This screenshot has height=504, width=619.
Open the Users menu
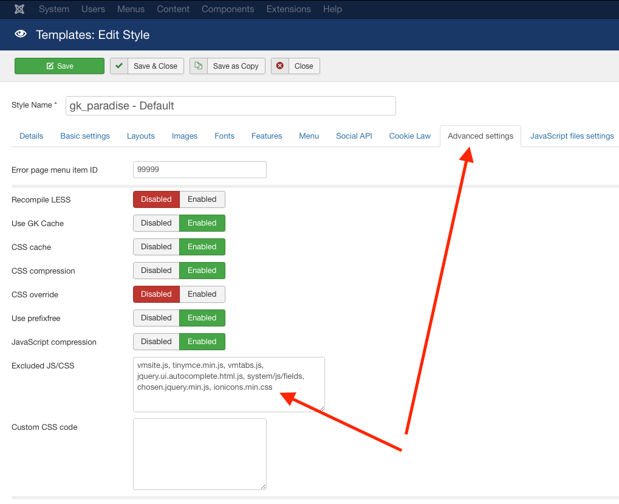[x=93, y=9]
